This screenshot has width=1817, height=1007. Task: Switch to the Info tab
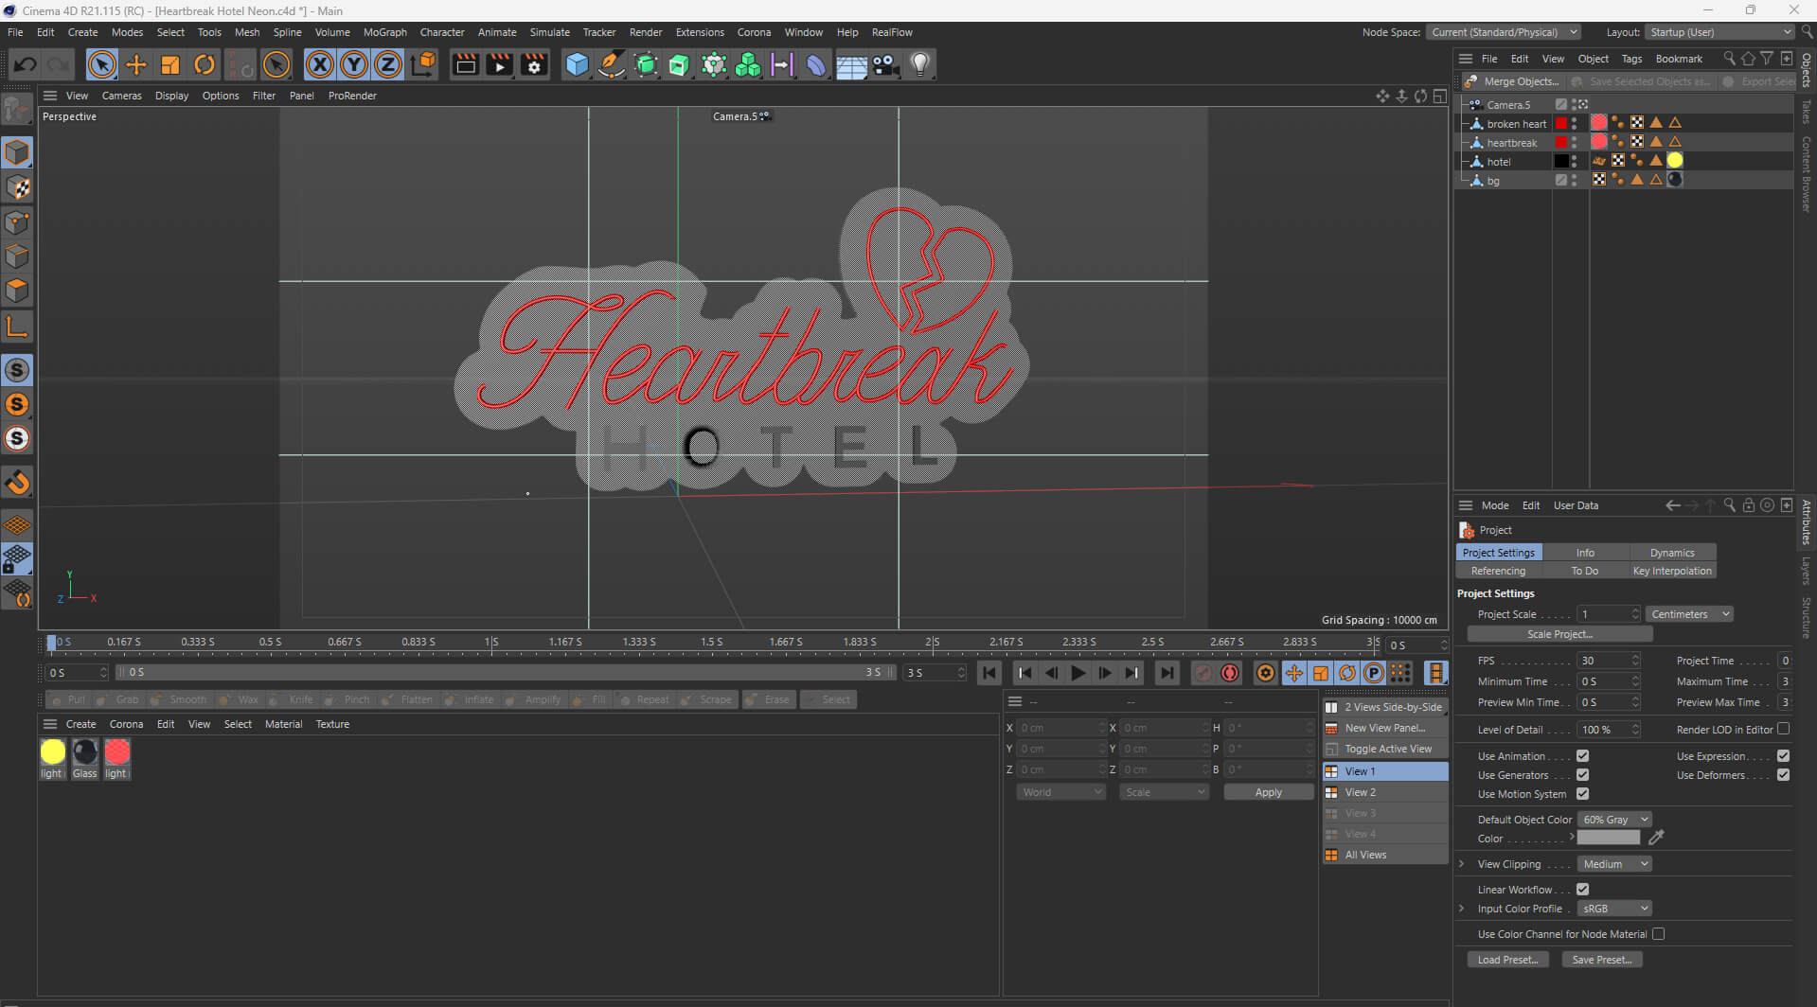point(1585,553)
